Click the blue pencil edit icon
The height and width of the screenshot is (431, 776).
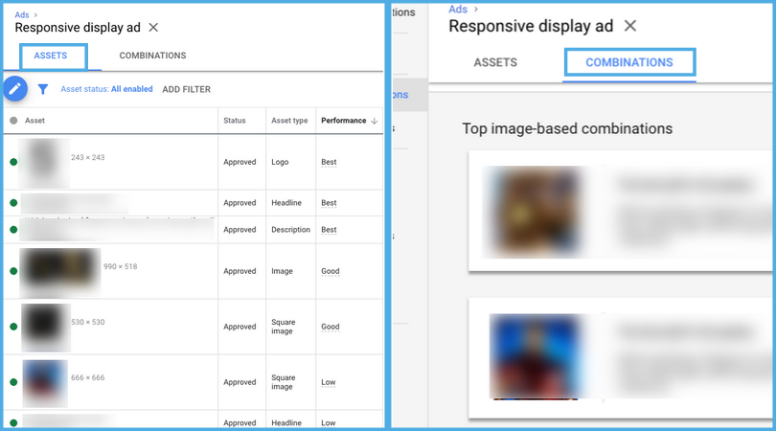[x=14, y=89]
